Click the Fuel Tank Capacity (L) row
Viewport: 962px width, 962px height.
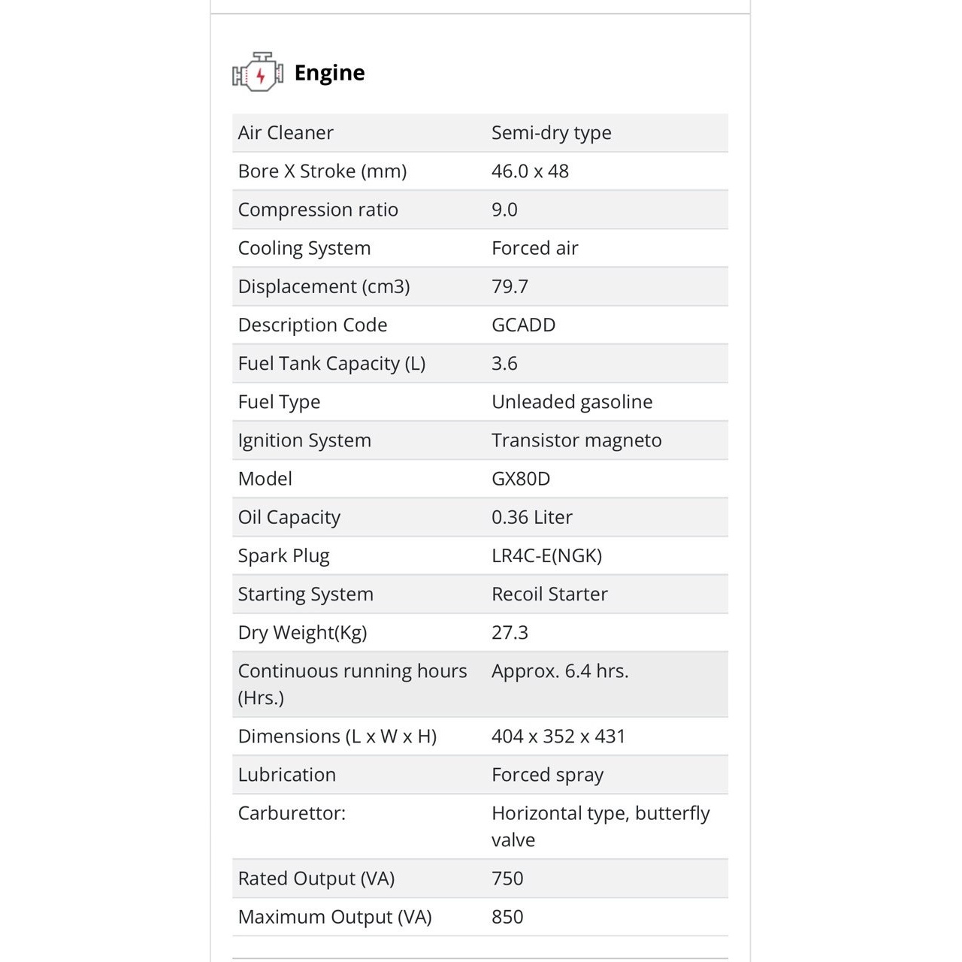[480, 364]
